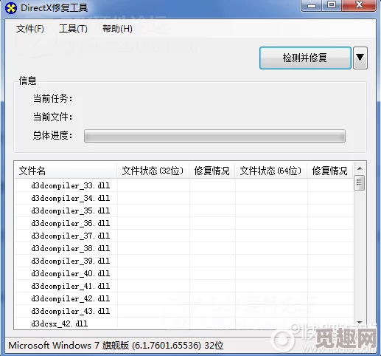
Task: Select d3dcompiler_39.dll row
Action: 183,261
